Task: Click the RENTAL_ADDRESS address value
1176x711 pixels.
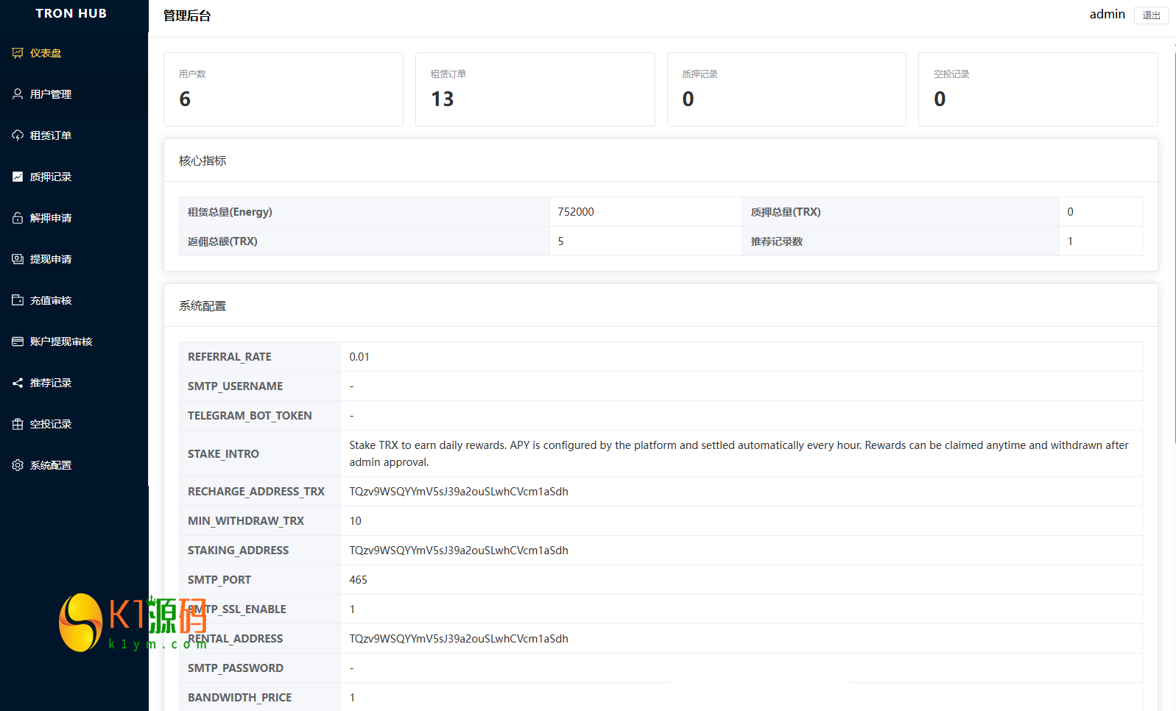Action: 459,638
